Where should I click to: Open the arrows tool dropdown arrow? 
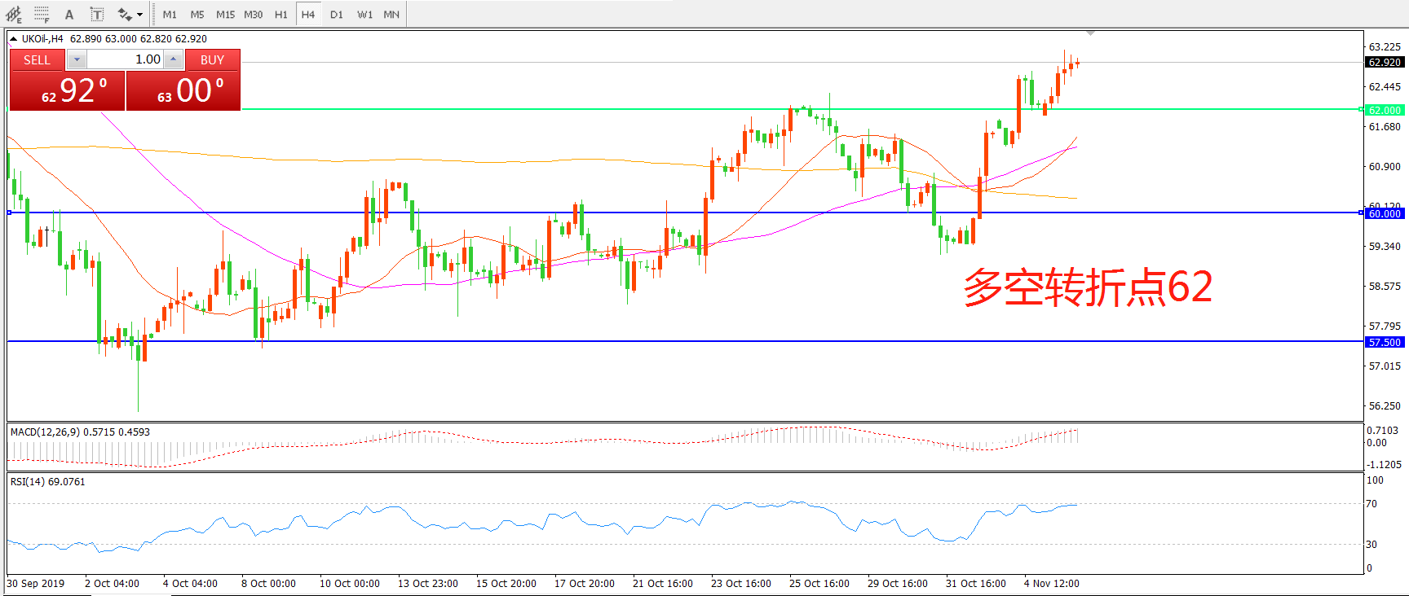click(x=140, y=14)
